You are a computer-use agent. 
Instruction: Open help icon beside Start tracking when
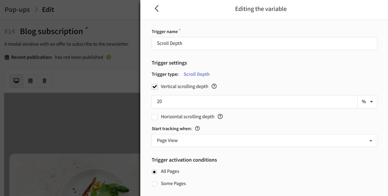point(198,129)
